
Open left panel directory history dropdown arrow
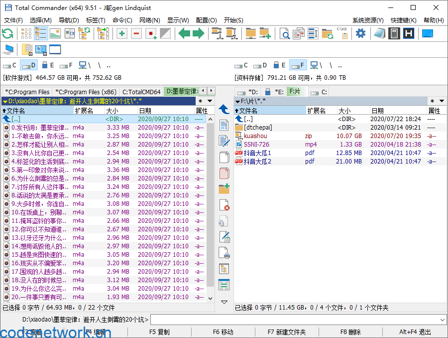[210, 101]
